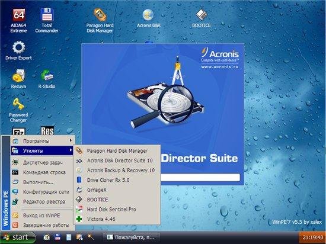
Task: Click the notepad quick launch icon
Action: [x=69, y=237]
